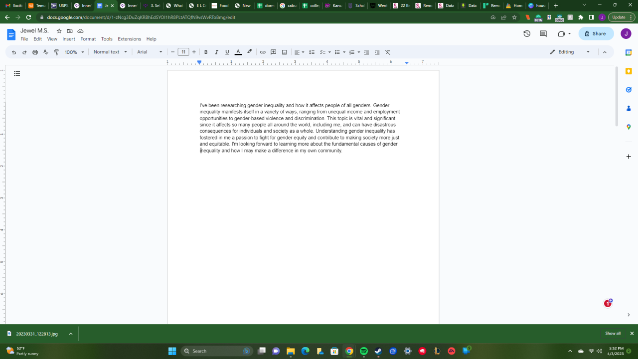
Task: Click the insert link icon
Action: pos(263,52)
